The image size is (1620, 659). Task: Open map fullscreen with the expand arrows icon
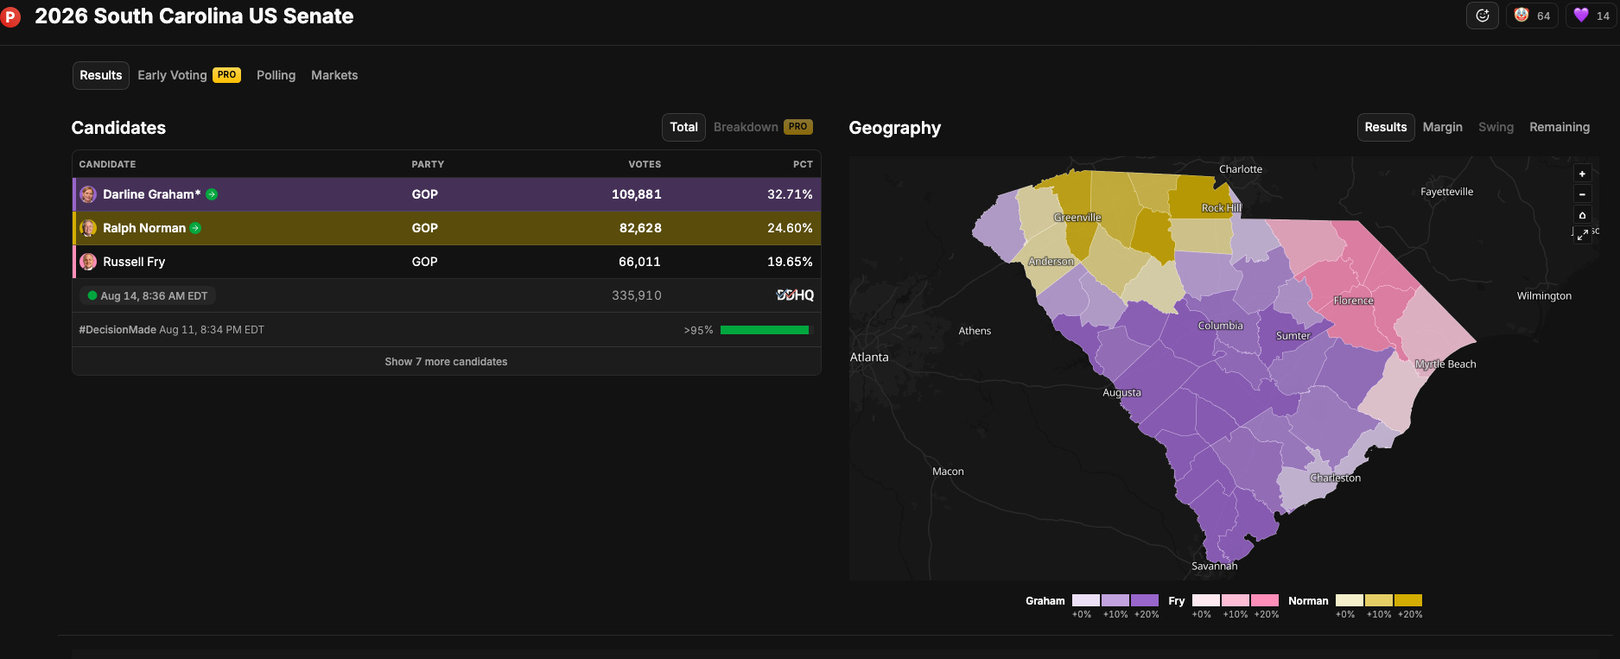[x=1582, y=235]
